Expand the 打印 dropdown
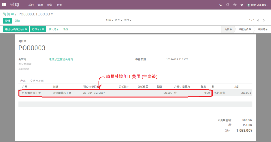This screenshot has width=271, height=142. (109, 20)
